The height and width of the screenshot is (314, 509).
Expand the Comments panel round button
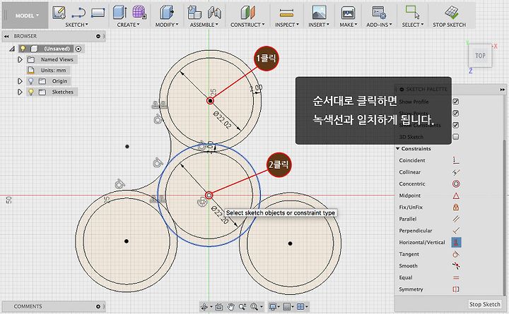(98, 306)
